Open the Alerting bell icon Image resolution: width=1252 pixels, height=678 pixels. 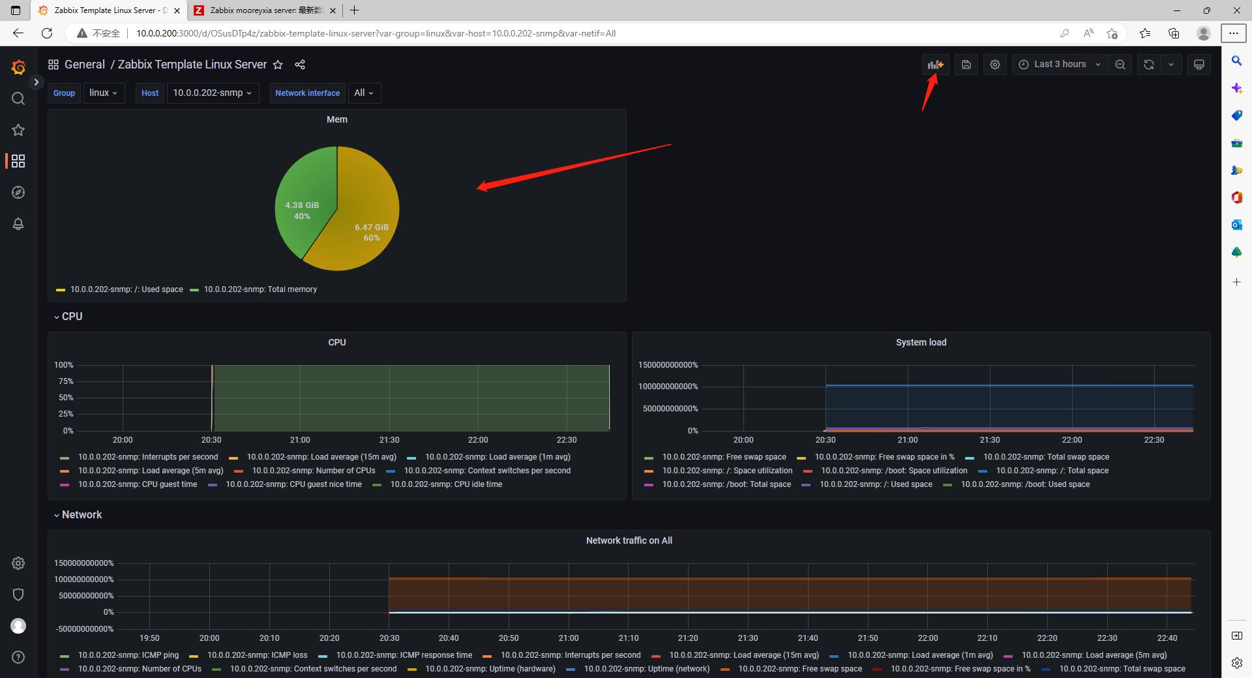(x=18, y=224)
